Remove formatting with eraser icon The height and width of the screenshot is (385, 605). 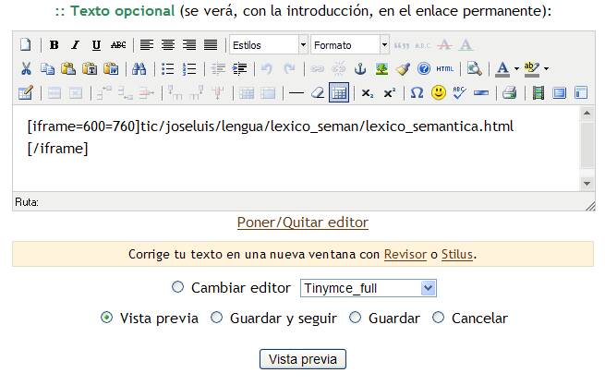318,93
